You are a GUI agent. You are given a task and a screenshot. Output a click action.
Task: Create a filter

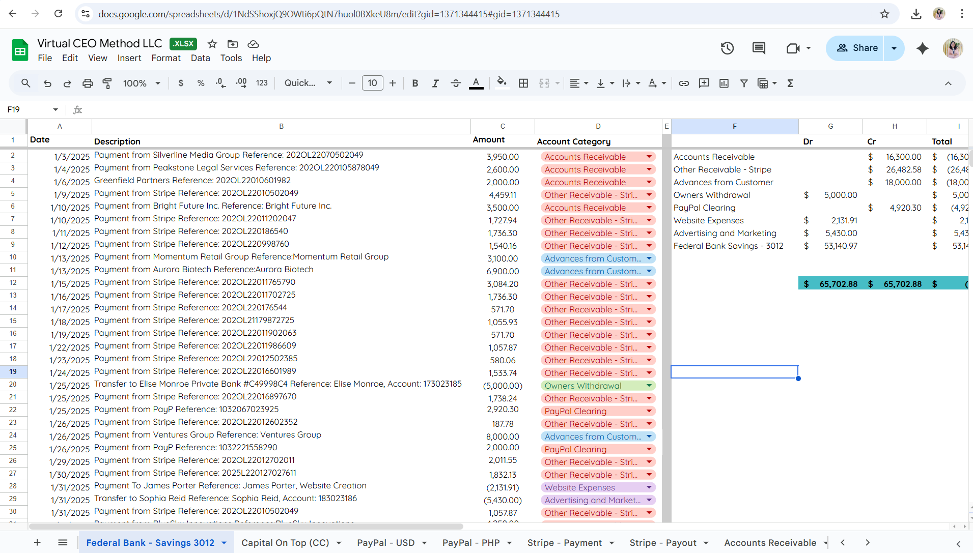coord(744,83)
